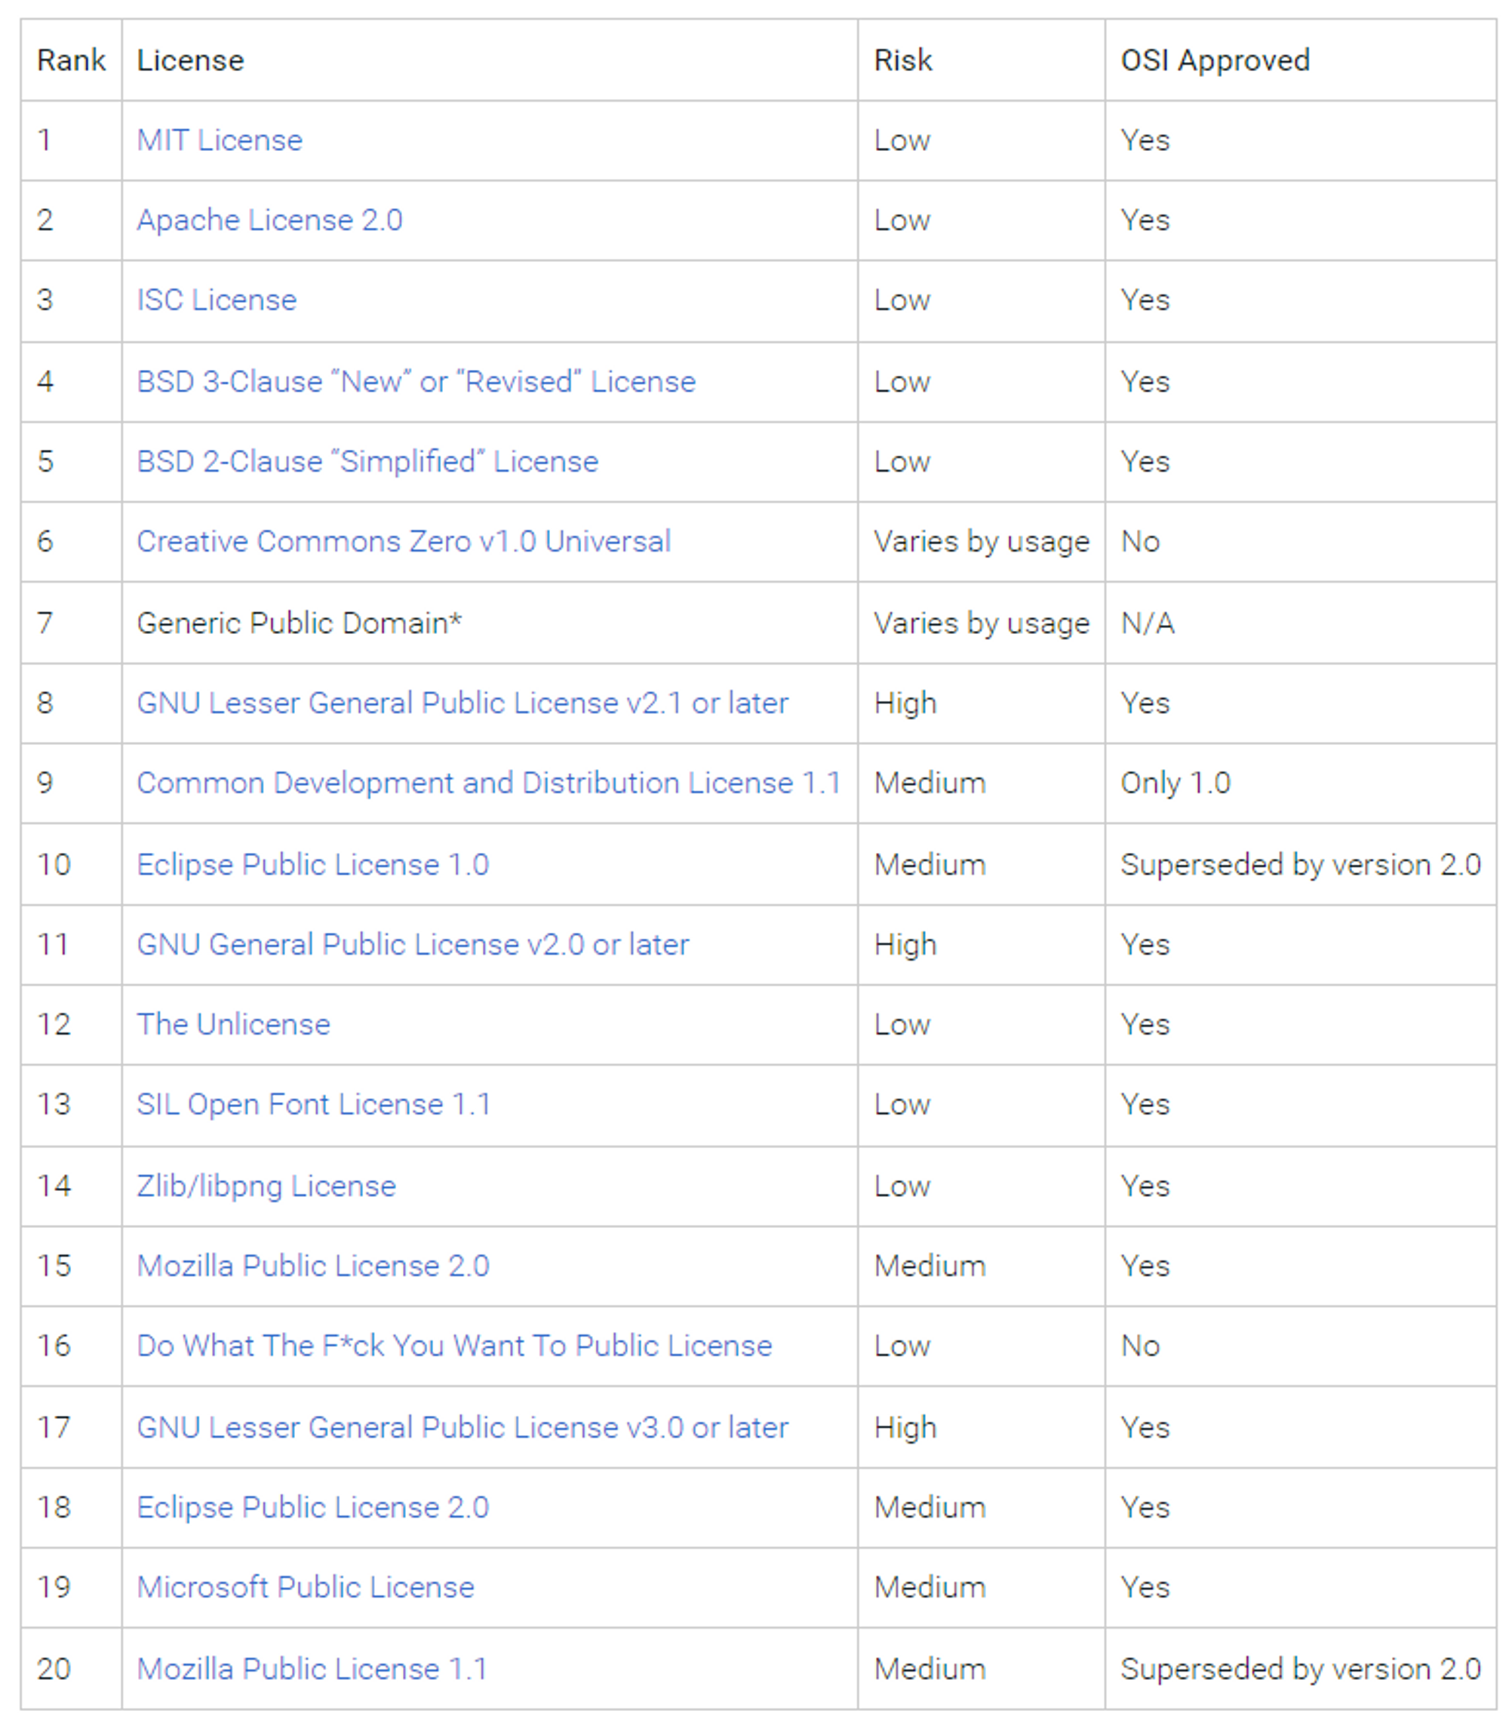The image size is (1509, 1720).
Task: Click "Medium" risk in Eclipse Public License 2.0 row
Action: click(930, 1507)
